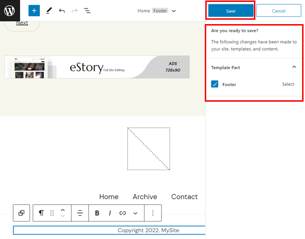The image size is (305, 239).
Task: Insert a link with link icon
Action: [x=122, y=213]
